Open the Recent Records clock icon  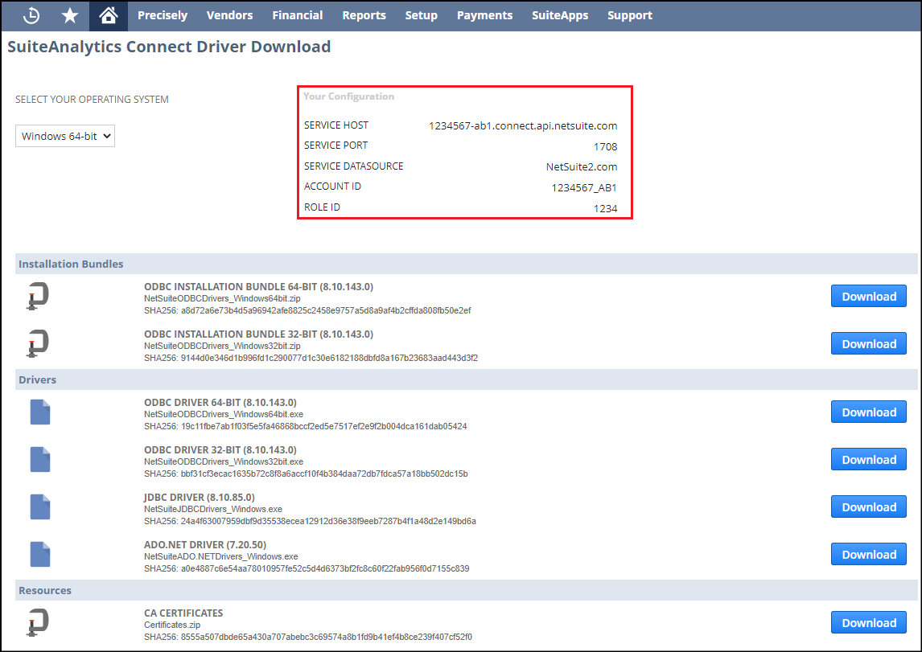click(31, 15)
